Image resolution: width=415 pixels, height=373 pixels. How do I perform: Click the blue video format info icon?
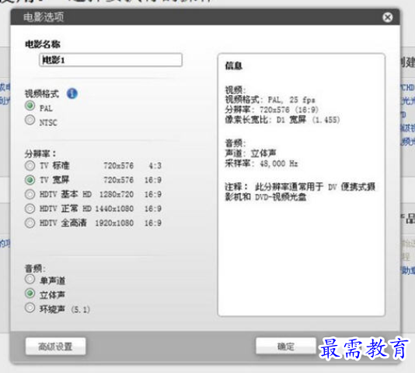pyautogui.click(x=72, y=93)
